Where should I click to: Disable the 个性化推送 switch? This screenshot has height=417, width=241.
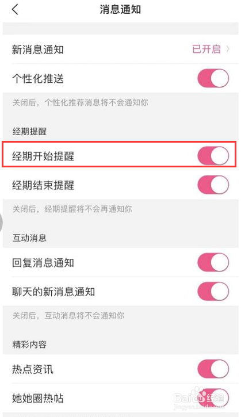(213, 78)
